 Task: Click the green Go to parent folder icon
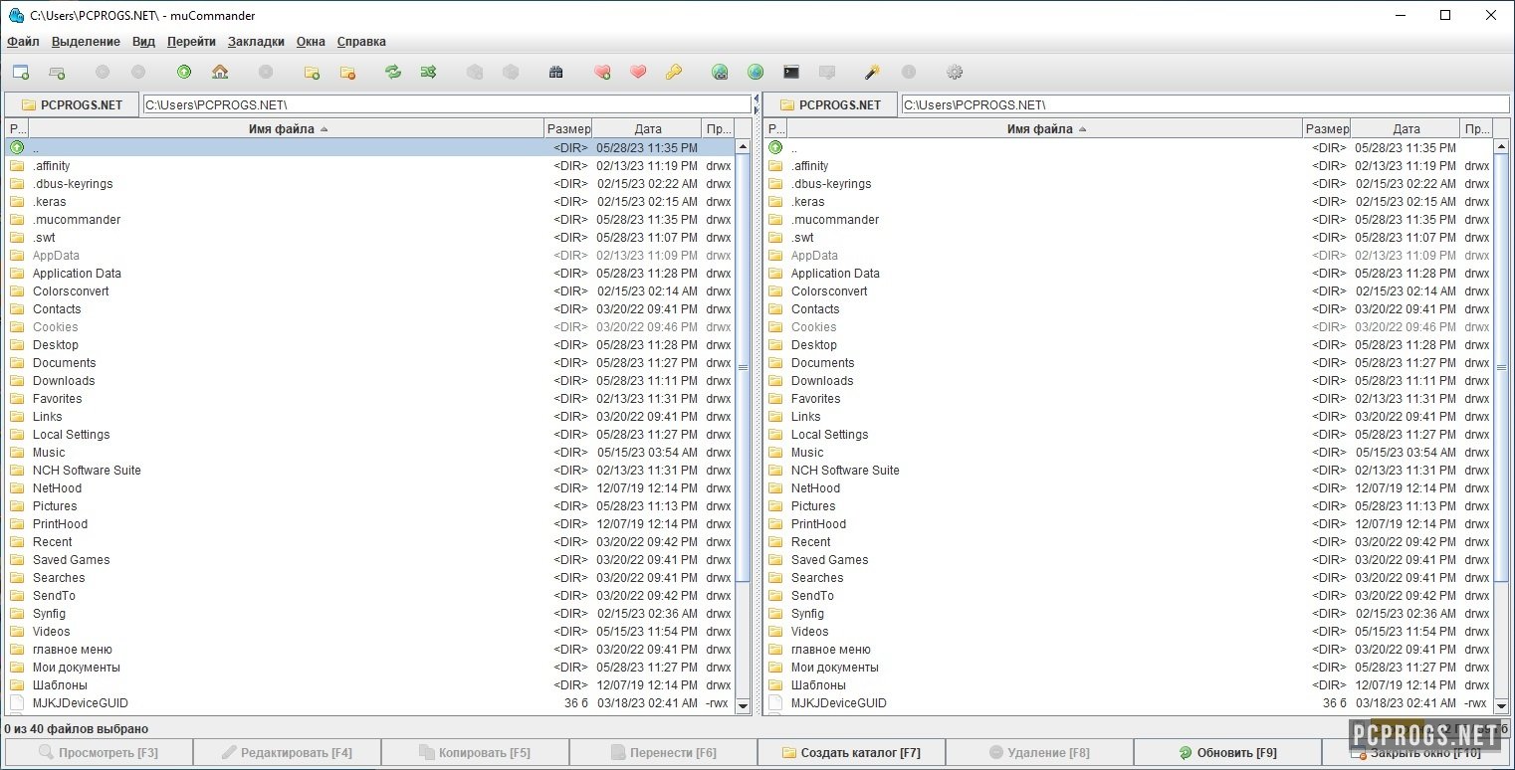(184, 72)
